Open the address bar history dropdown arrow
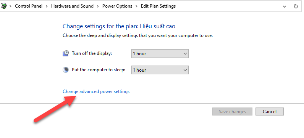 tap(285, 6)
